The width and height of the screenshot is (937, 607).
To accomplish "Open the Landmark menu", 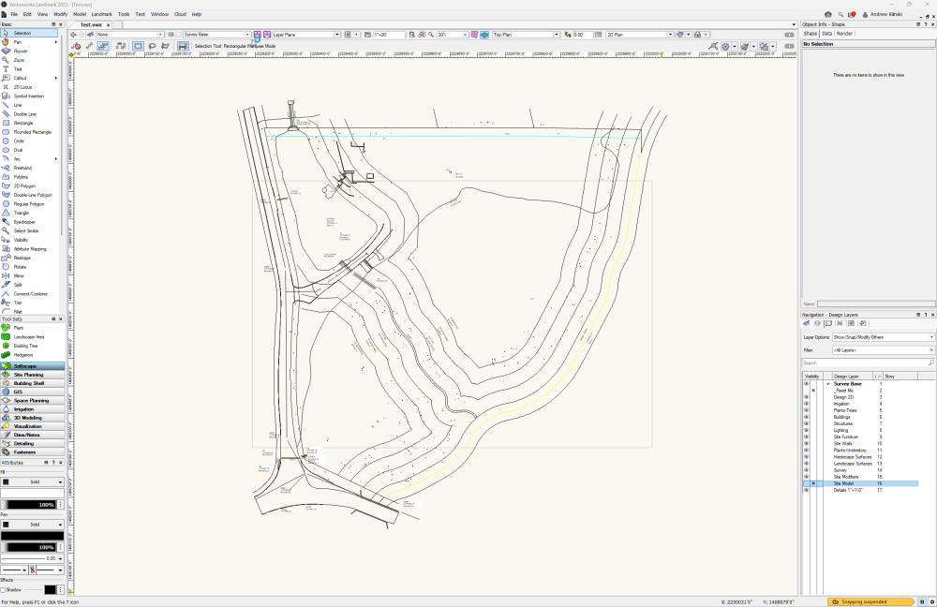I will click(101, 14).
